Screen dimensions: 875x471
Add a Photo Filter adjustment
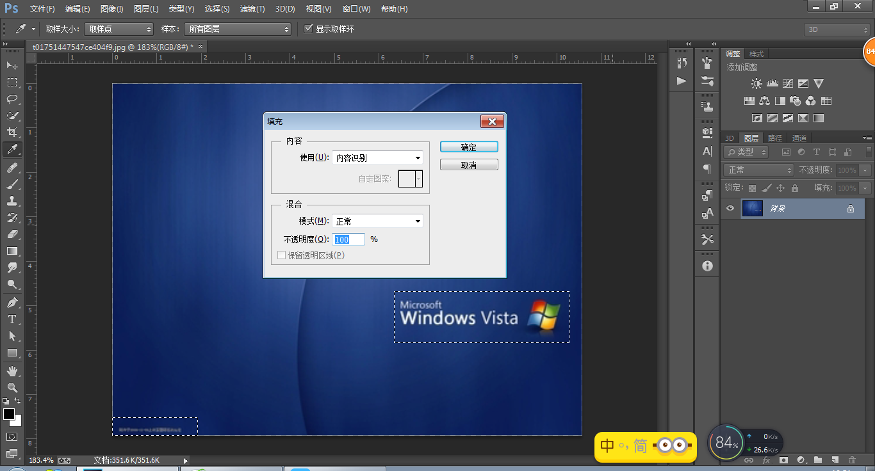click(795, 100)
